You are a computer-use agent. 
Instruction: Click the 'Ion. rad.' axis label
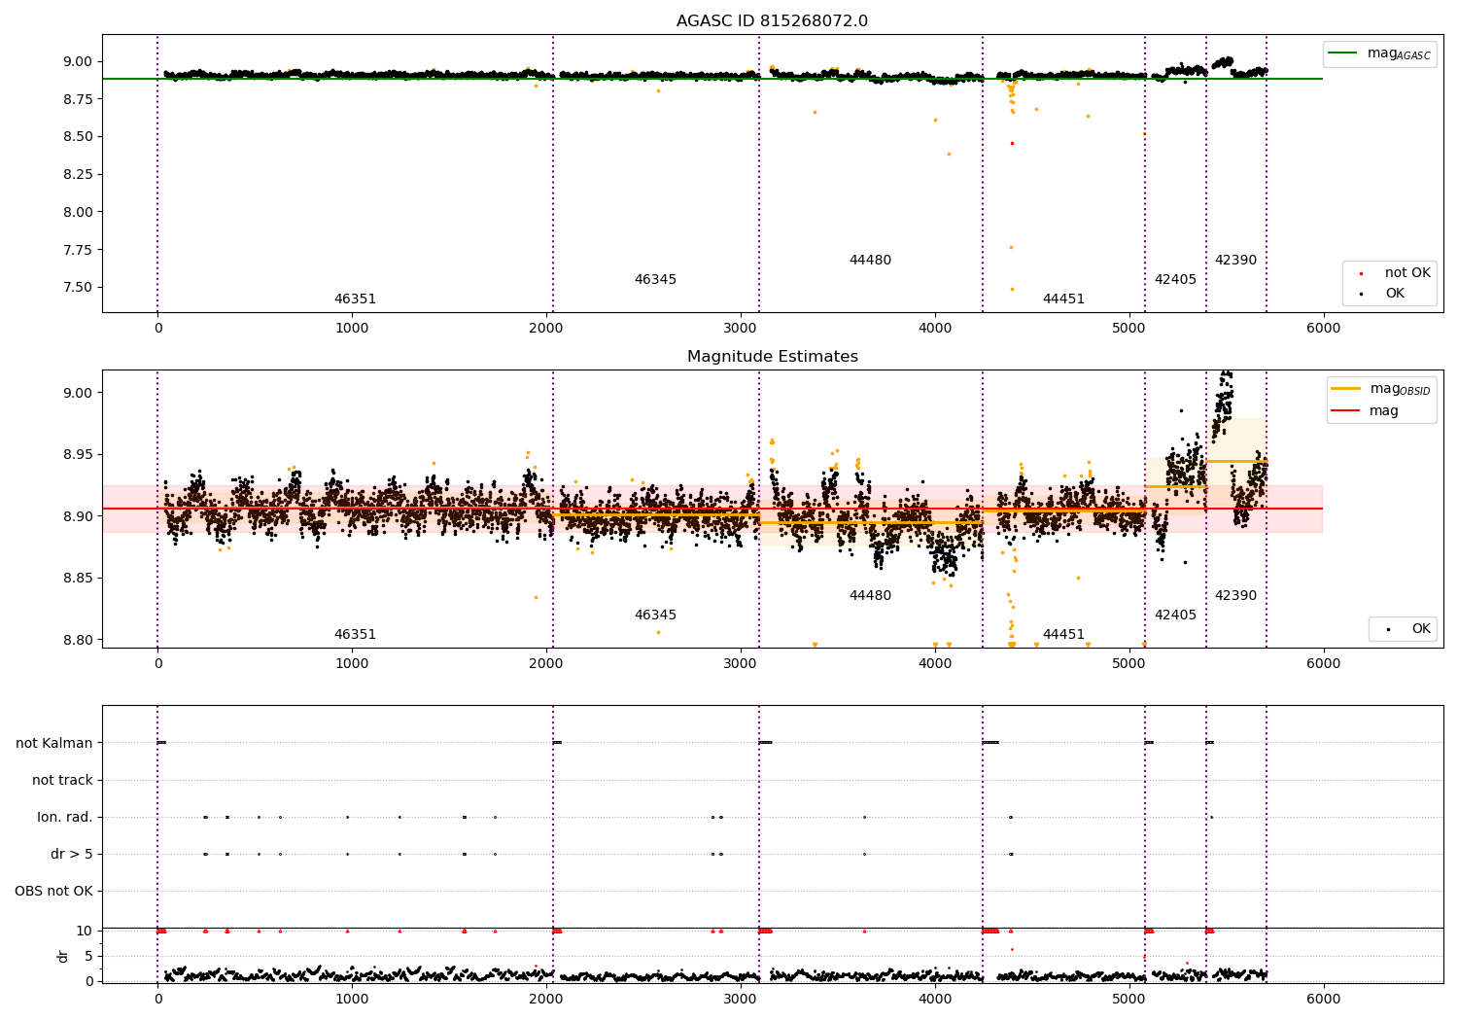coord(65,817)
